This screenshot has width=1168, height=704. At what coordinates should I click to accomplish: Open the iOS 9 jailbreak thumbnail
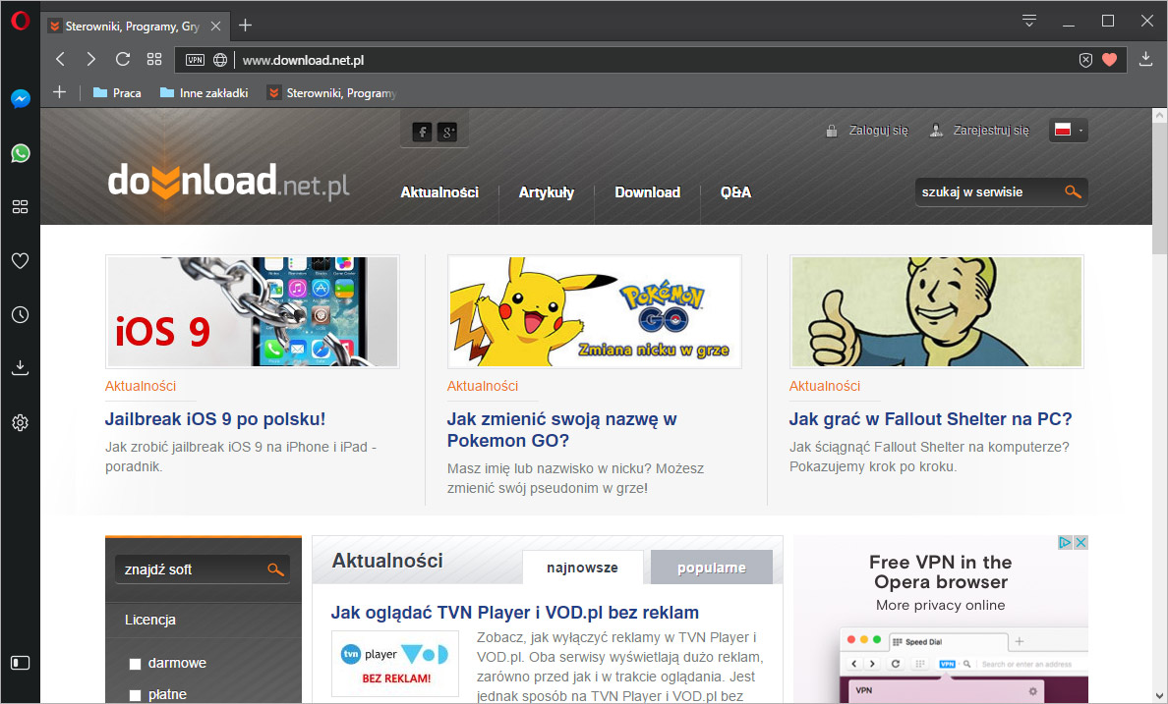[253, 312]
